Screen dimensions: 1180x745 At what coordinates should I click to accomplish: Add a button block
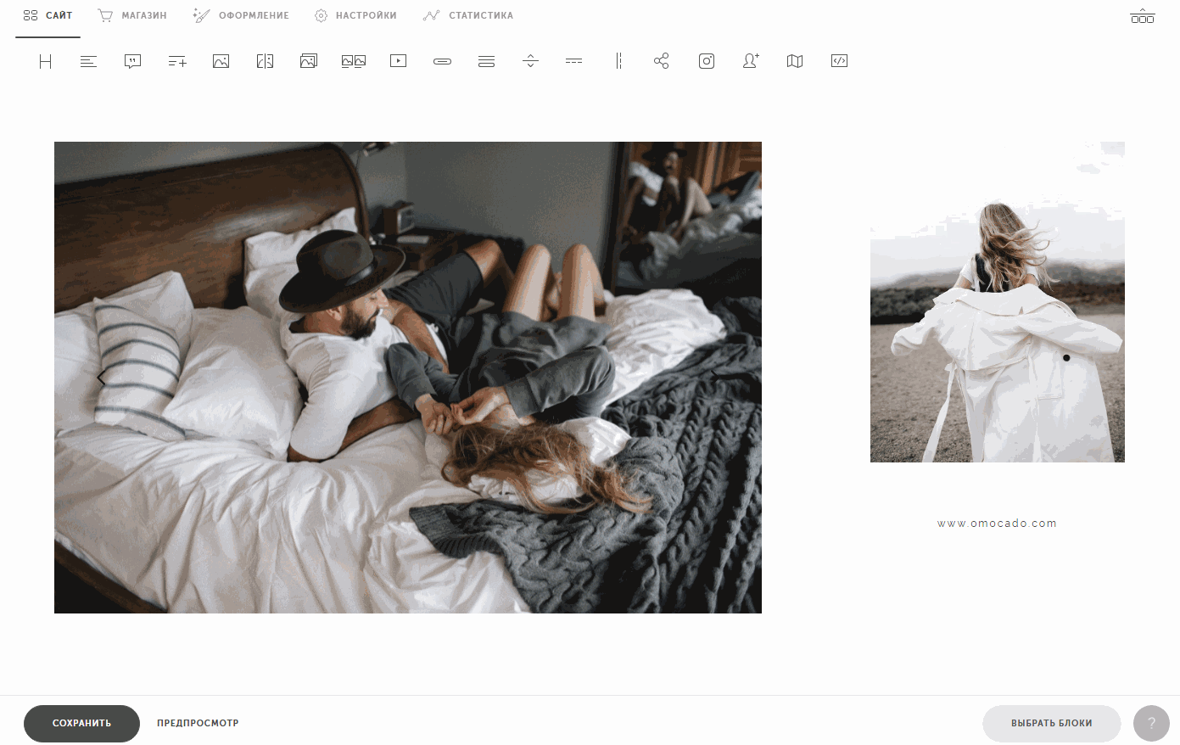point(443,61)
